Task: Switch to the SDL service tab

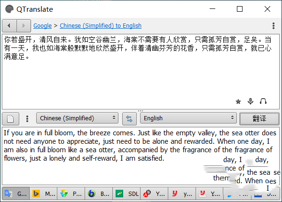Action: click(126, 194)
